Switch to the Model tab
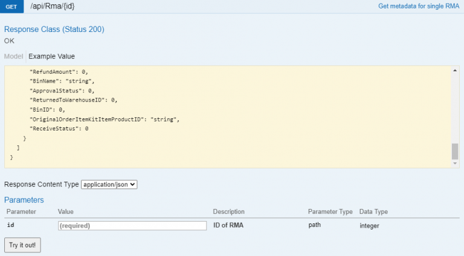This screenshot has width=464, height=256. (x=13, y=56)
